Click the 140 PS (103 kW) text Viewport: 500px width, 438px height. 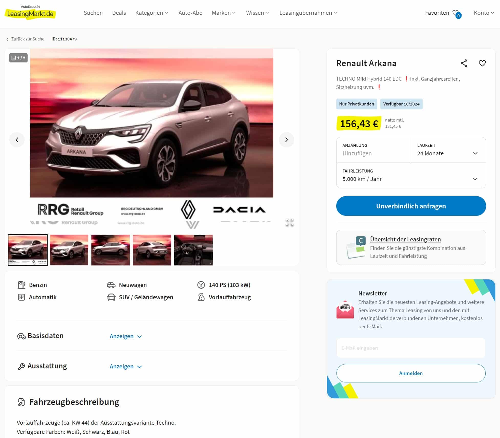click(230, 285)
